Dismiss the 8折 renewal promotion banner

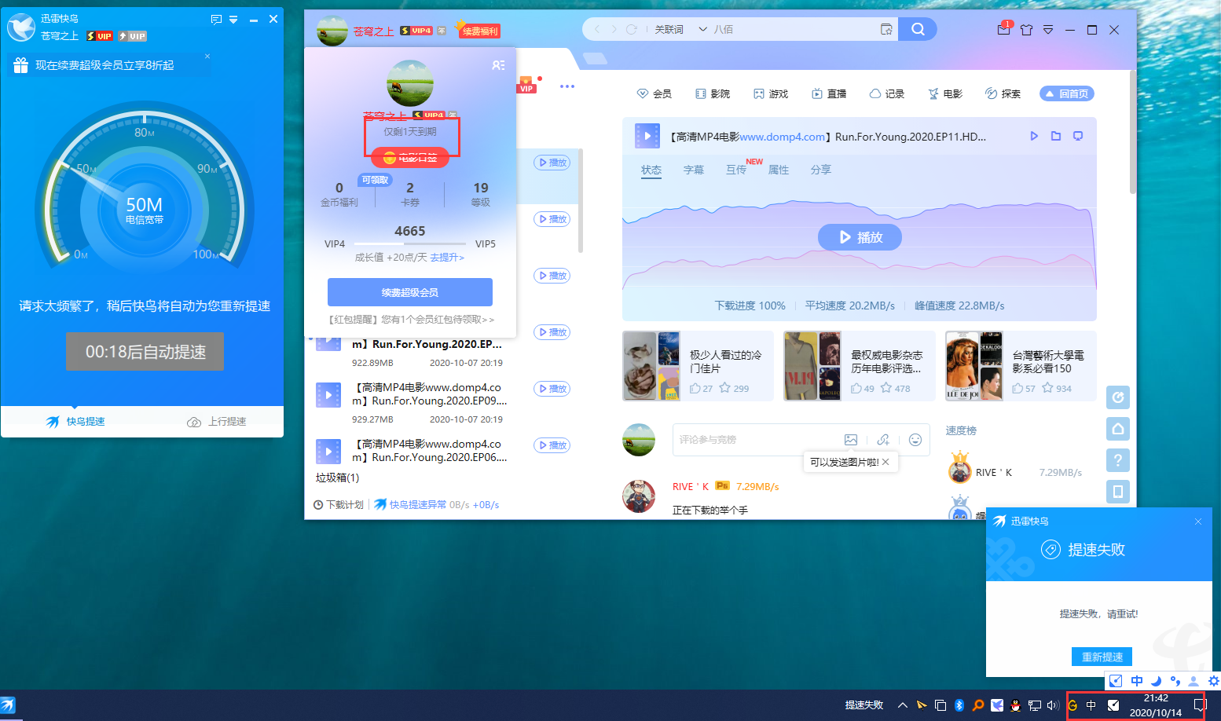[207, 57]
